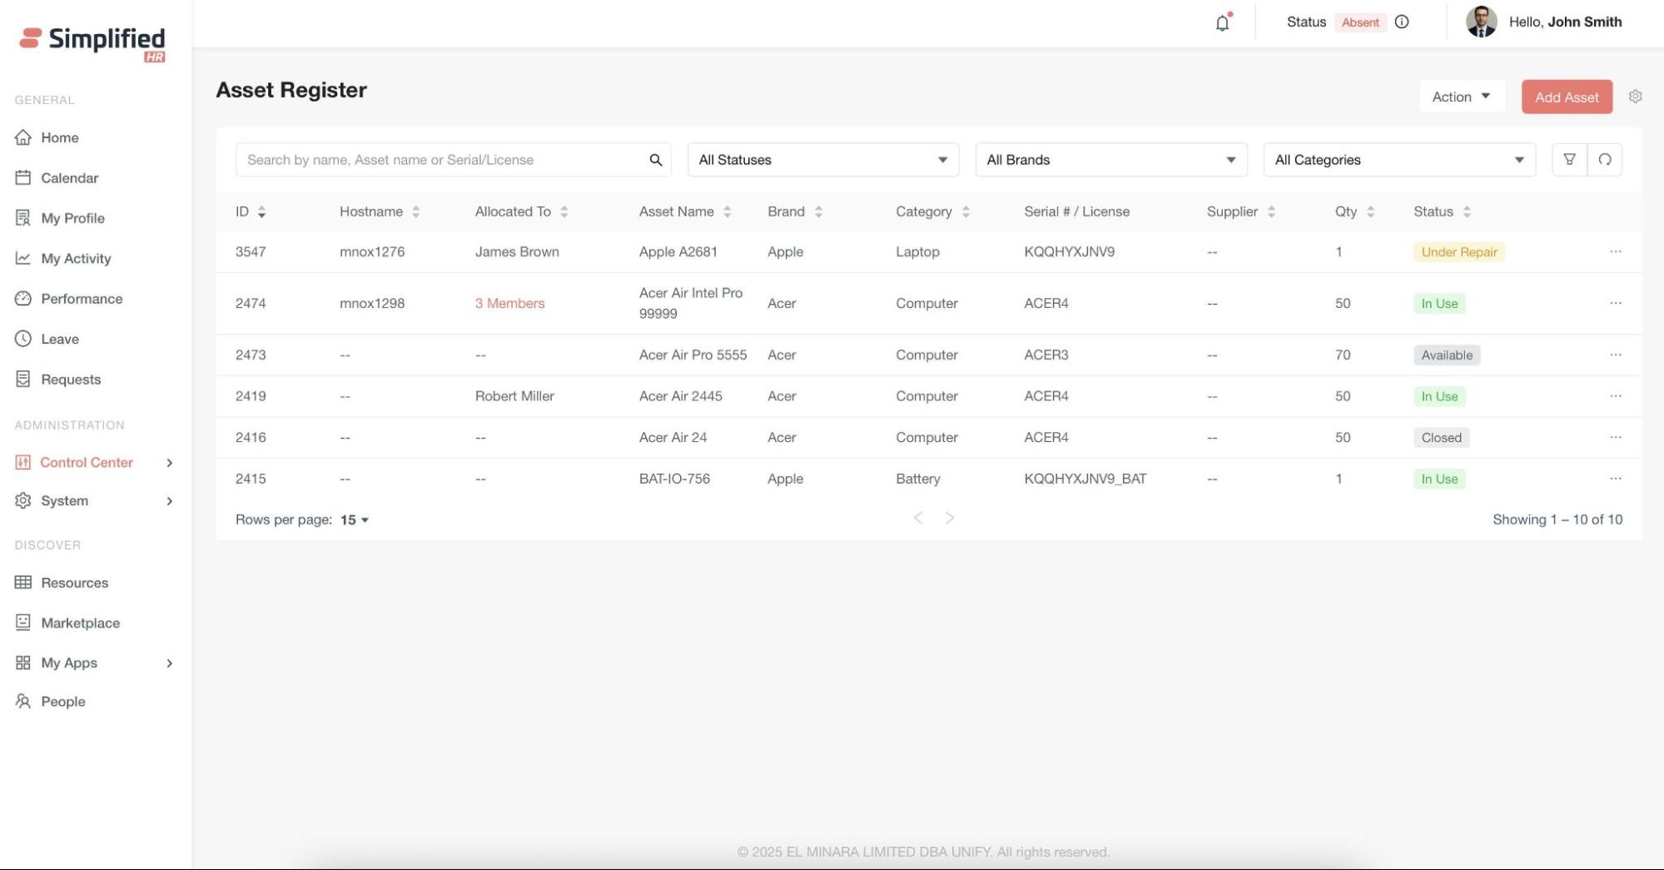Image resolution: width=1664 pixels, height=870 pixels.
Task: Click John Smith's profile avatar
Action: [1481, 22]
